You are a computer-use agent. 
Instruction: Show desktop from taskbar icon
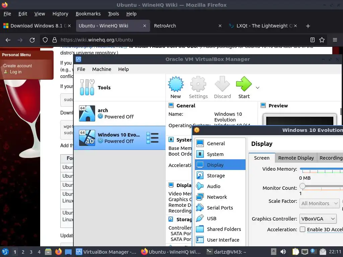68,252
